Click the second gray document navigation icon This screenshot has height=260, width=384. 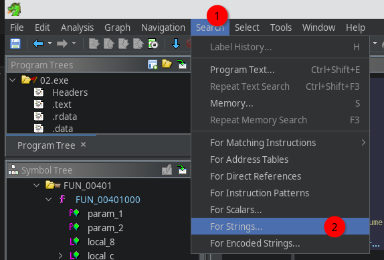click(109, 44)
